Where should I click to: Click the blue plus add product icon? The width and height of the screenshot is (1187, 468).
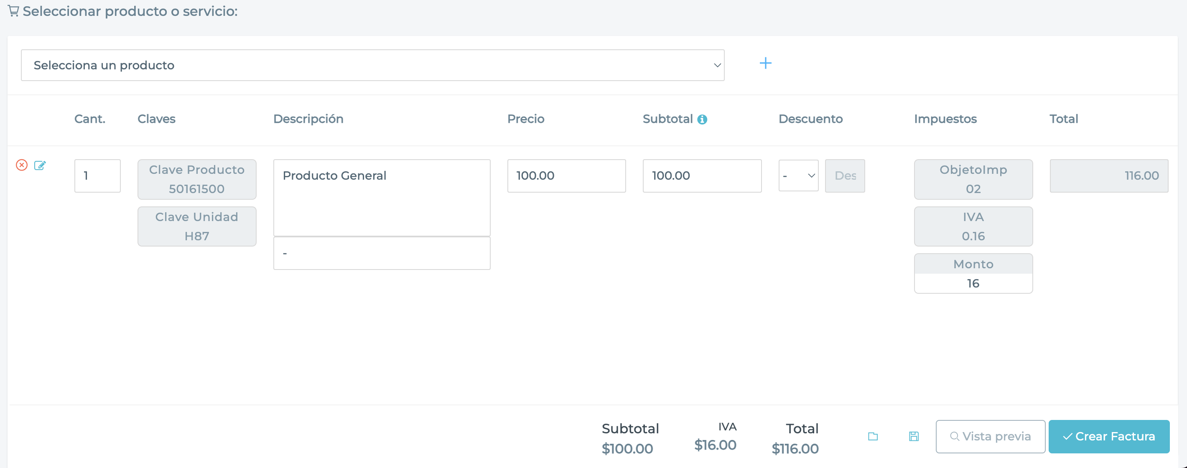(x=765, y=63)
